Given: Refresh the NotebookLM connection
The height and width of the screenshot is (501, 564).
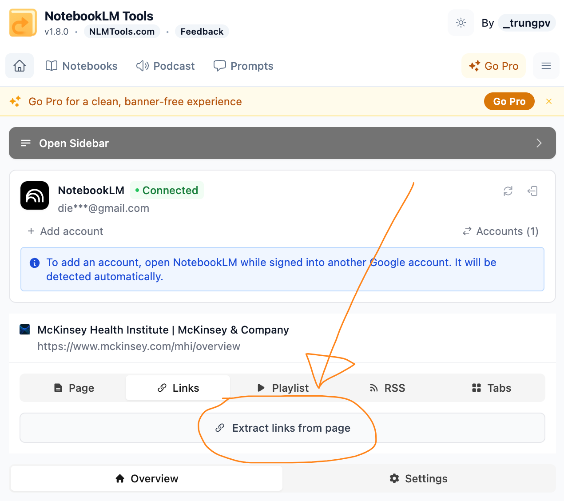Looking at the screenshot, I should (x=508, y=191).
